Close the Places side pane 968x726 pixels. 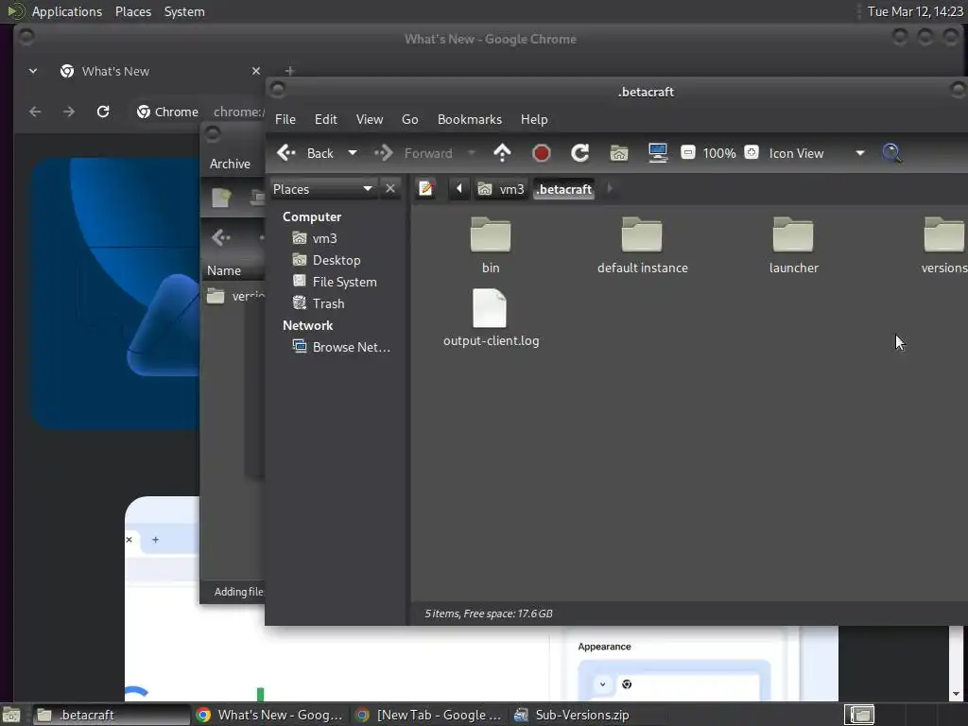(x=390, y=188)
